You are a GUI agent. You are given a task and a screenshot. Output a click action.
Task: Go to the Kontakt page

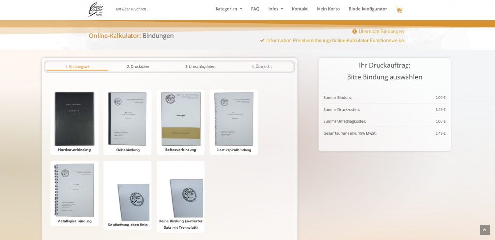[300, 9]
